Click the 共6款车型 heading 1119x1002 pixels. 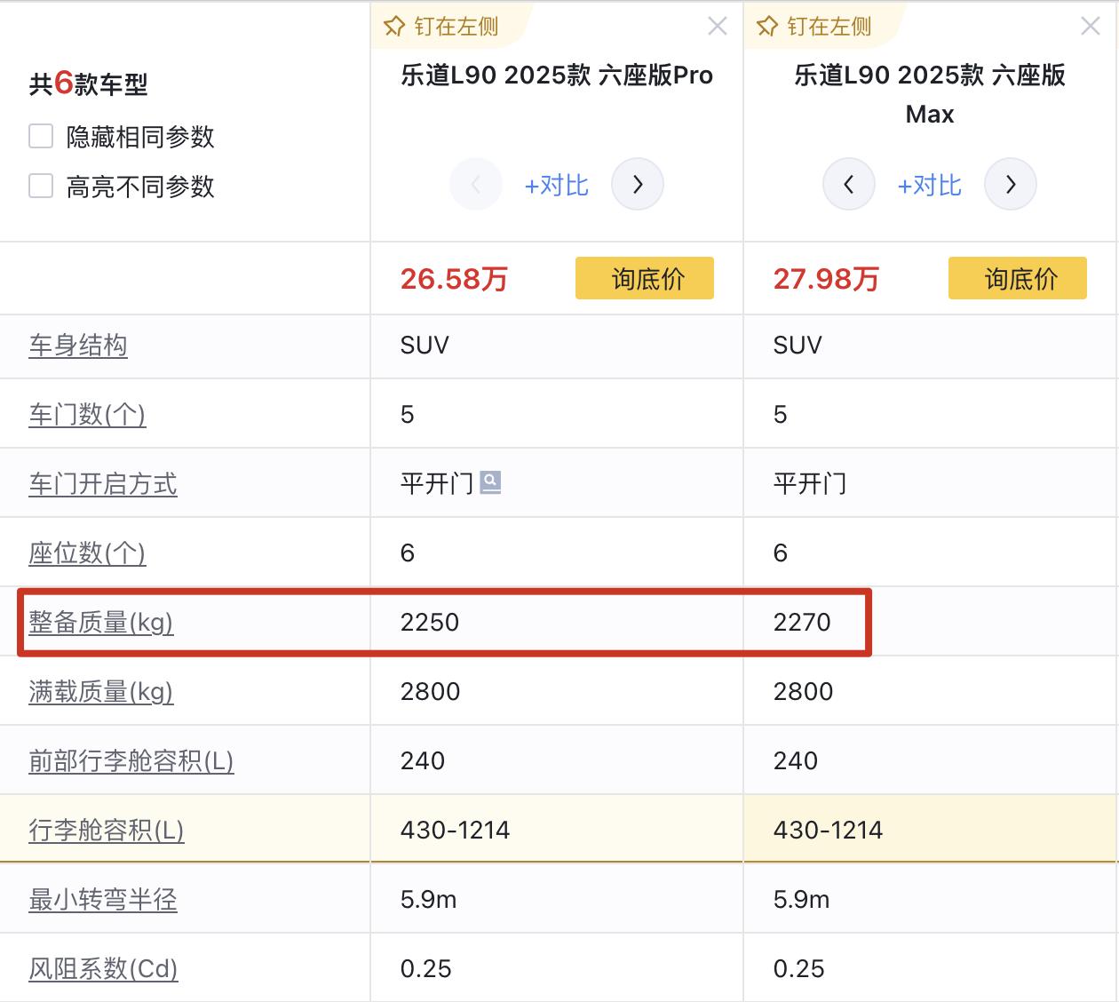click(x=88, y=83)
